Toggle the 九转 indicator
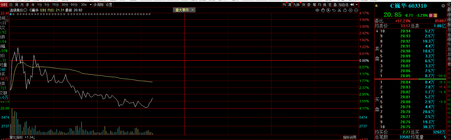Viewport: 451px width, 140px height. coord(297,5)
